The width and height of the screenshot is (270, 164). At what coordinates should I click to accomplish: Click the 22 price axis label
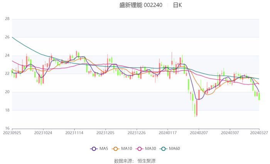pos(7,74)
